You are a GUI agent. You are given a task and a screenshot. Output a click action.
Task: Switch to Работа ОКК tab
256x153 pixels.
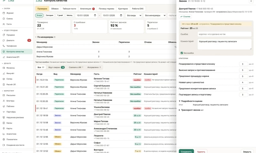pos(138,9)
